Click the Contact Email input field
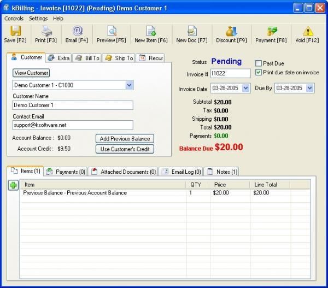 (x=73, y=125)
